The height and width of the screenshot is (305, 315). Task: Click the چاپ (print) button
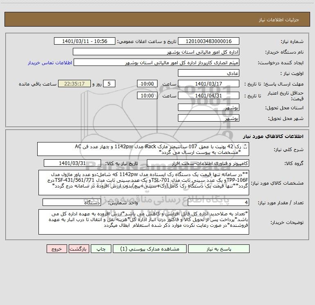click(x=101, y=249)
